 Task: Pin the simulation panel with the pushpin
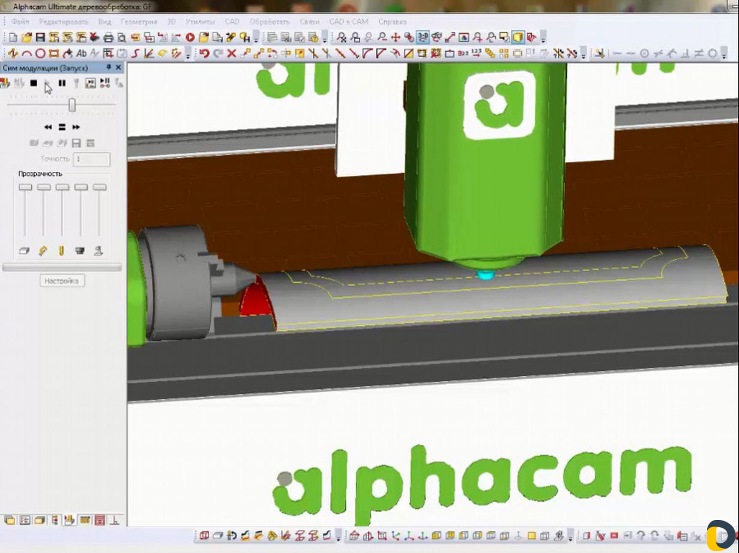click(x=109, y=67)
